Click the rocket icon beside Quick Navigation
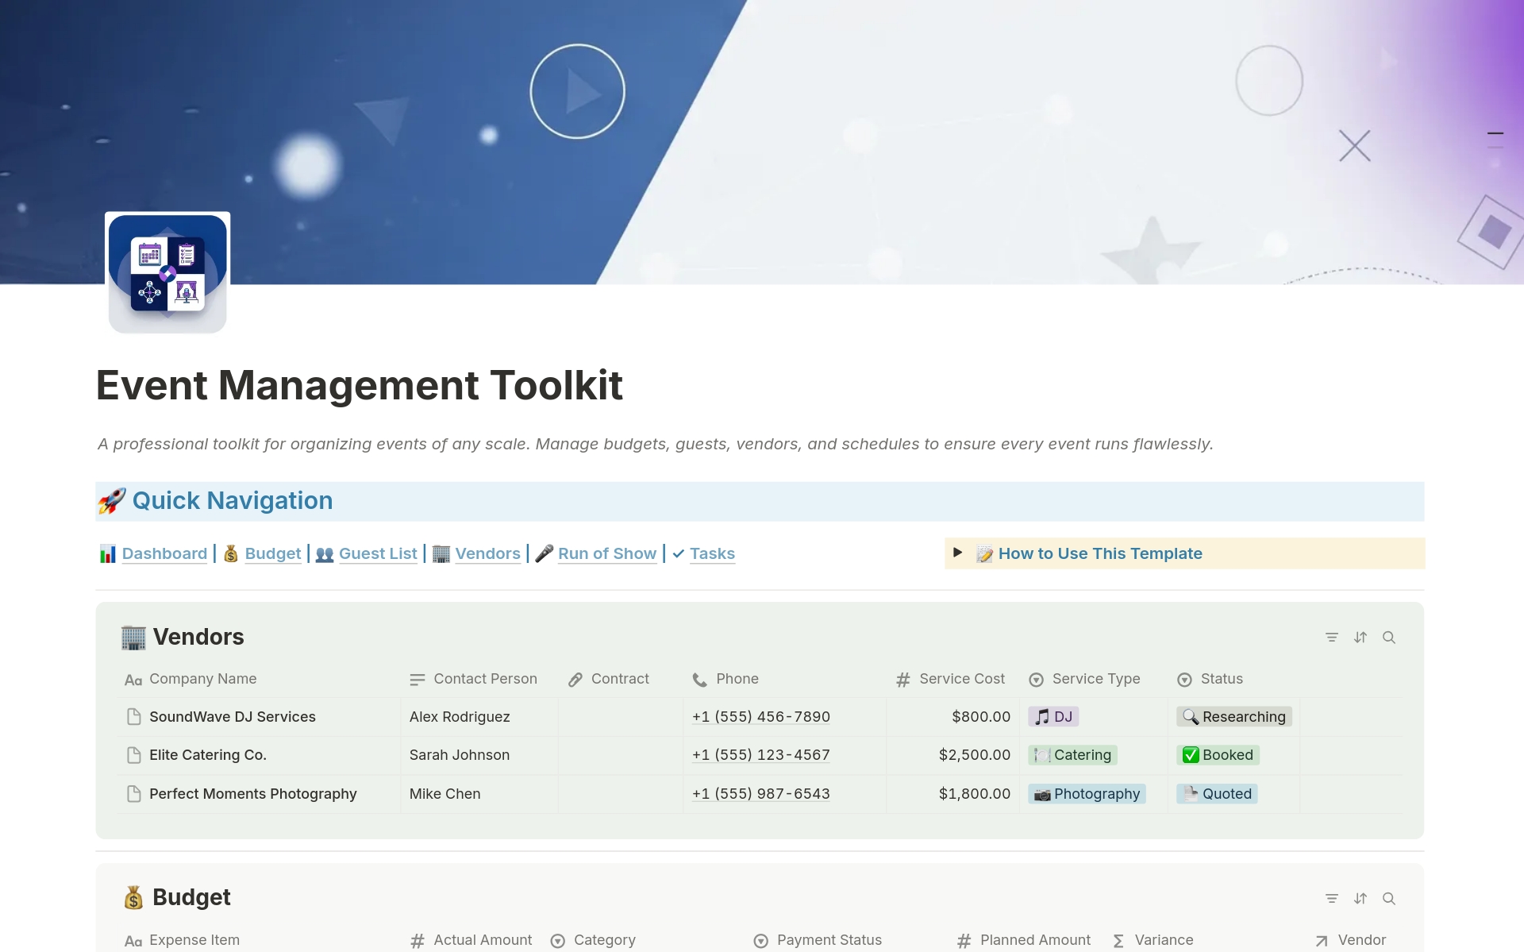1524x952 pixels. tap(112, 501)
